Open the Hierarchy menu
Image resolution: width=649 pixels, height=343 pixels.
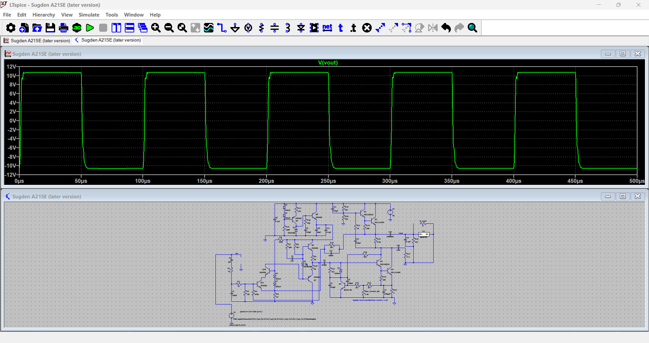(x=44, y=15)
